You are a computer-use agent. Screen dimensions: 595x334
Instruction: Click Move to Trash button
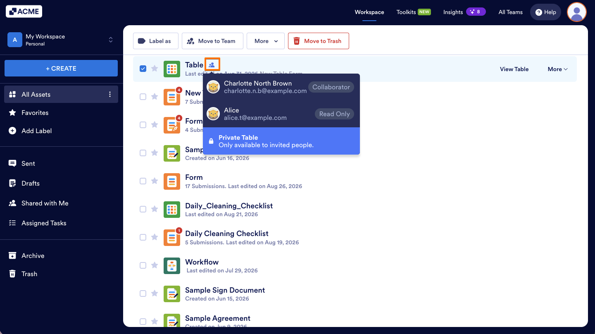click(318, 41)
